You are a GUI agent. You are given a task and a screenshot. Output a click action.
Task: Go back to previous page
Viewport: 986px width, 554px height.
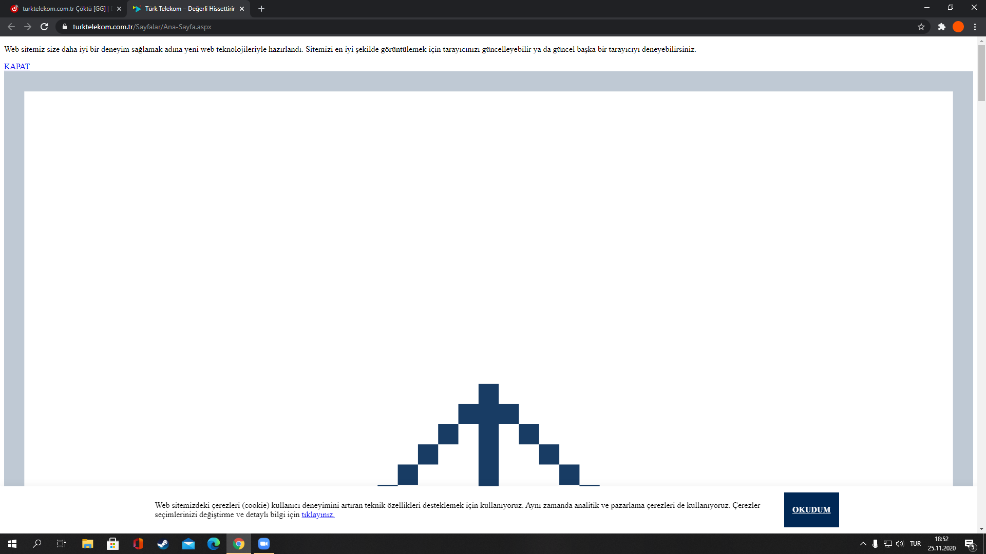[11, 27]
